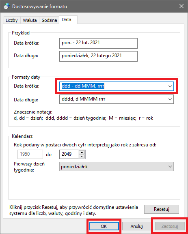Confirm with the OK button
The width and height of the screenshot is (188, 234).
tap(104, 226)
